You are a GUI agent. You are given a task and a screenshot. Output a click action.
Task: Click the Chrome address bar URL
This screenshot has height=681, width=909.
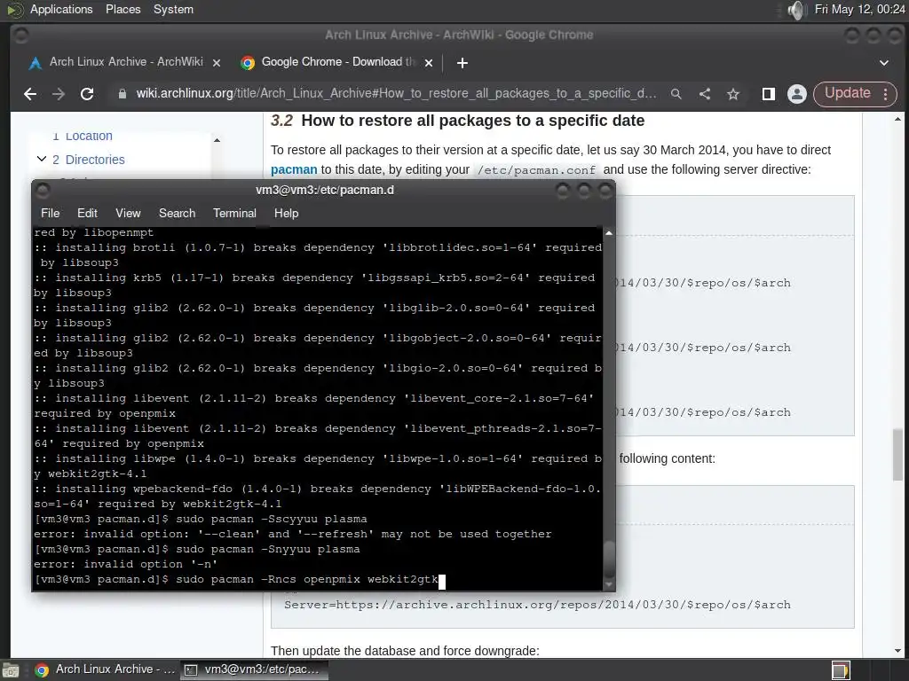[x=396, y=94]
